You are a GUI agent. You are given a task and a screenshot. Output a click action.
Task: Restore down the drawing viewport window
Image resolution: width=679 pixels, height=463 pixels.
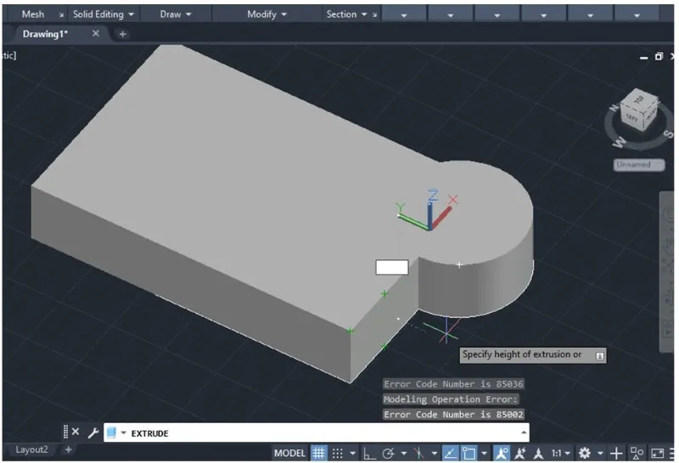[x=659, y=56]
